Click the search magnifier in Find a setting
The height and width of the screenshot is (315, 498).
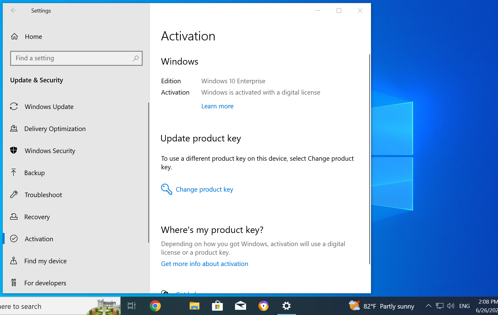tap(136, 58)
